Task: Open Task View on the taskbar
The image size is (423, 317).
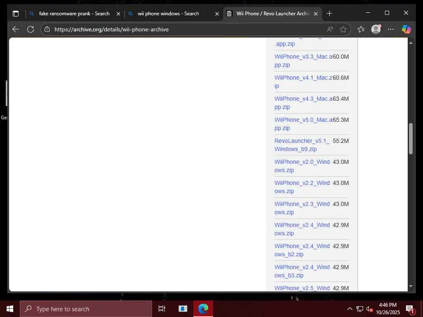Action: [162, 309]
